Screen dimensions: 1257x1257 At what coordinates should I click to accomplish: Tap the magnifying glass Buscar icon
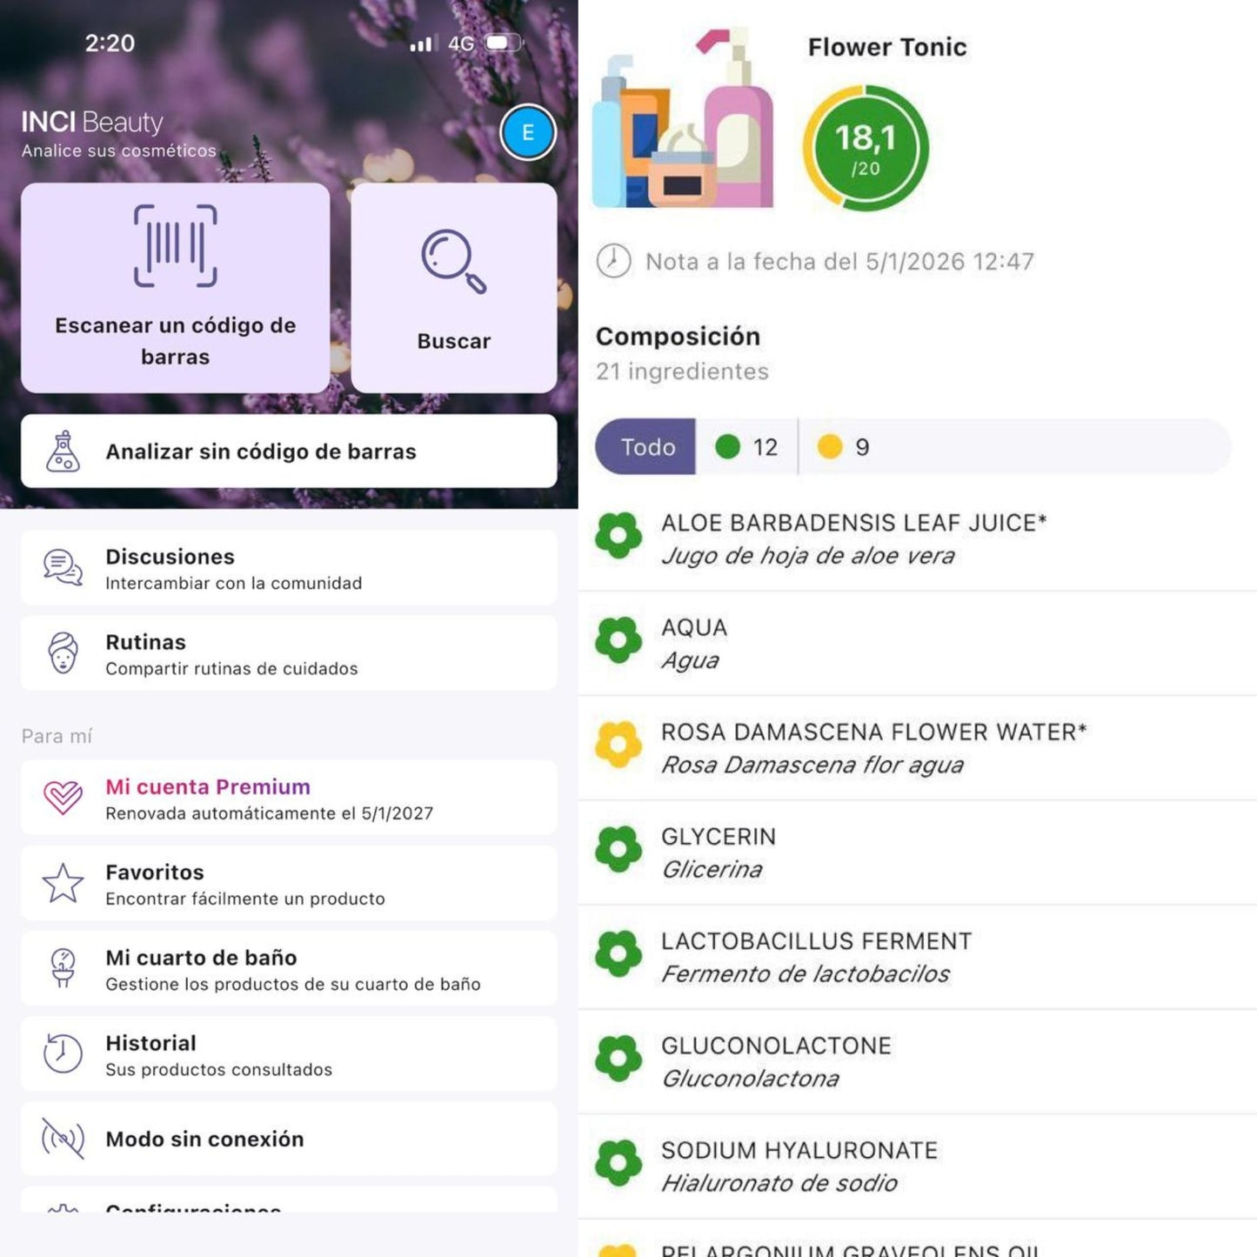(453, 261)
